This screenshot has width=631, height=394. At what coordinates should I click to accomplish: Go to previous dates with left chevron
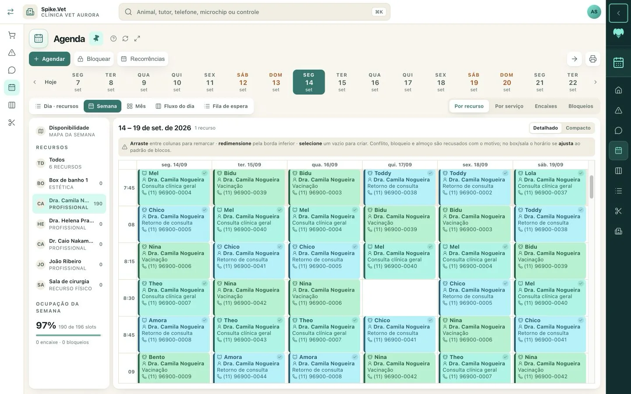(35, 82)
